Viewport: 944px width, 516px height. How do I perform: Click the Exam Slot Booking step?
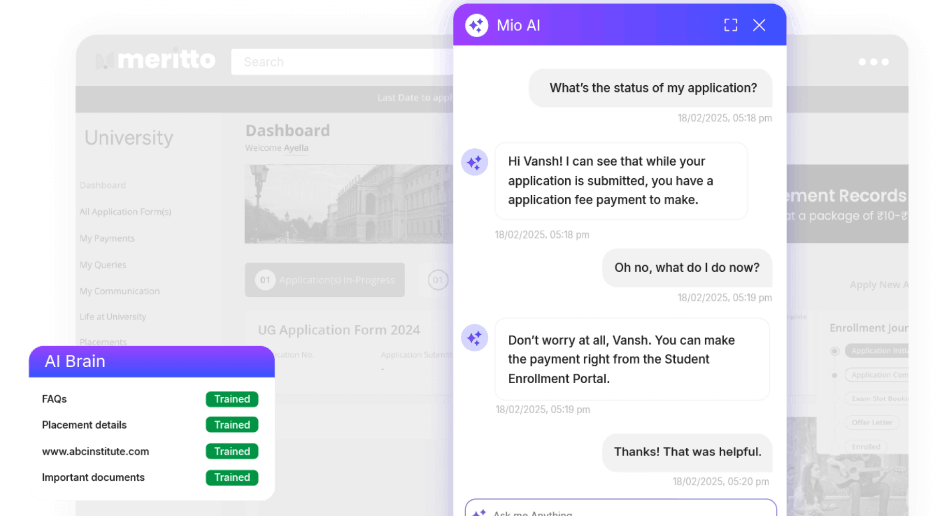coord(877,399)
